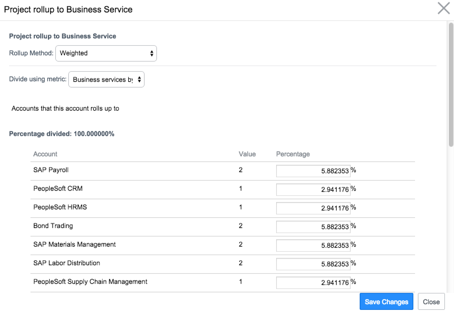Edit SAP Labor Distribution percentage field
The image size is (454, 316).
[x=313, y=264]
